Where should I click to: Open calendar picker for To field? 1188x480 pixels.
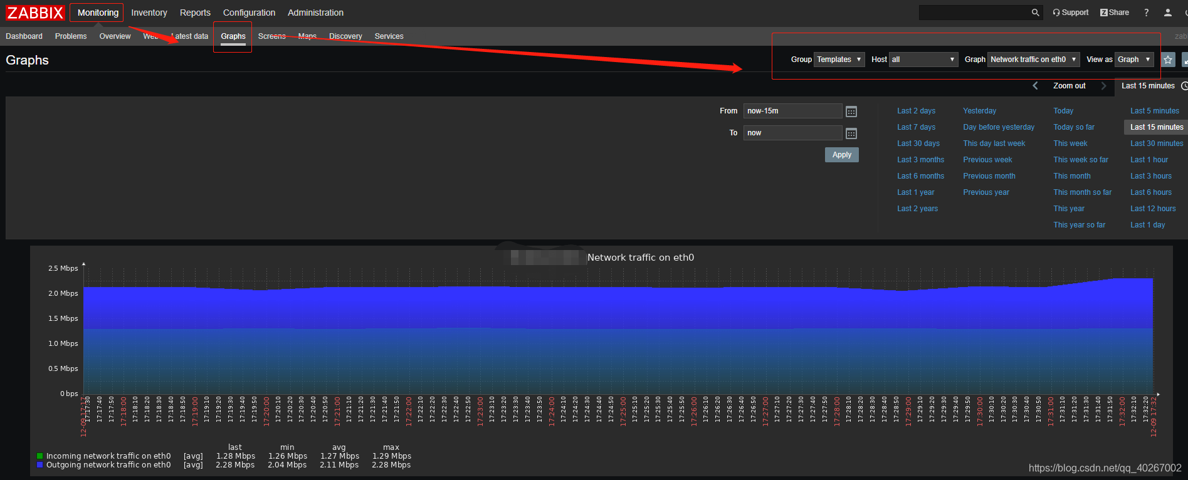tap(851, 133)
